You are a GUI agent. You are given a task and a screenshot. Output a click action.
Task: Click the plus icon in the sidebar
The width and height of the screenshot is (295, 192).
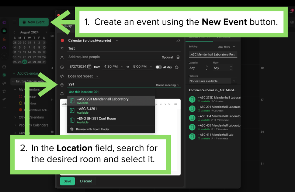(4, 56)
